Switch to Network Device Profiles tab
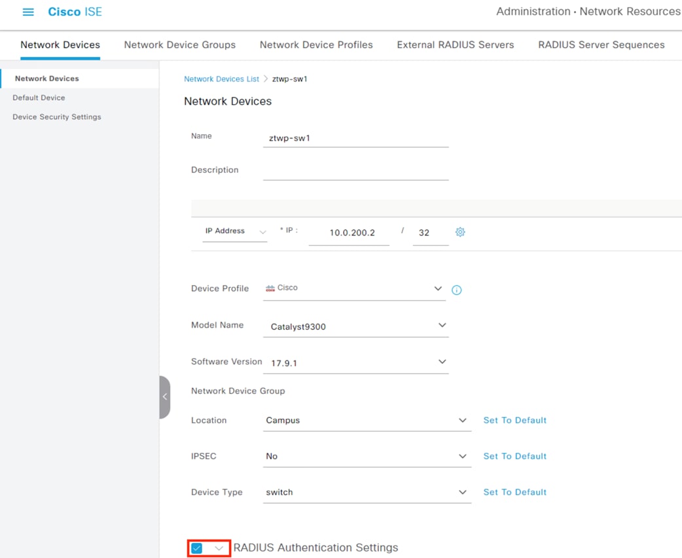The width and height of the screenshot is (682, 558). (316, 44)
